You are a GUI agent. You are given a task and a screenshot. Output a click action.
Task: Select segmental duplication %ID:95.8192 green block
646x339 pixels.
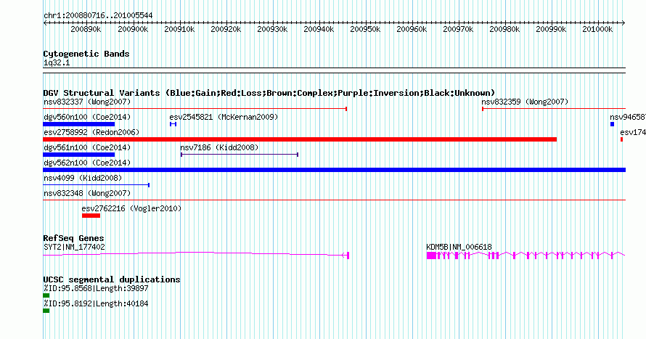(x=46, y=311)
